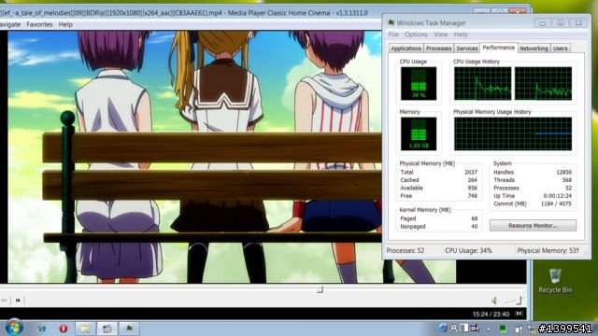Open the Windows Start menu orb
Viewport: 598px width, 336px height.
[14, 328]
